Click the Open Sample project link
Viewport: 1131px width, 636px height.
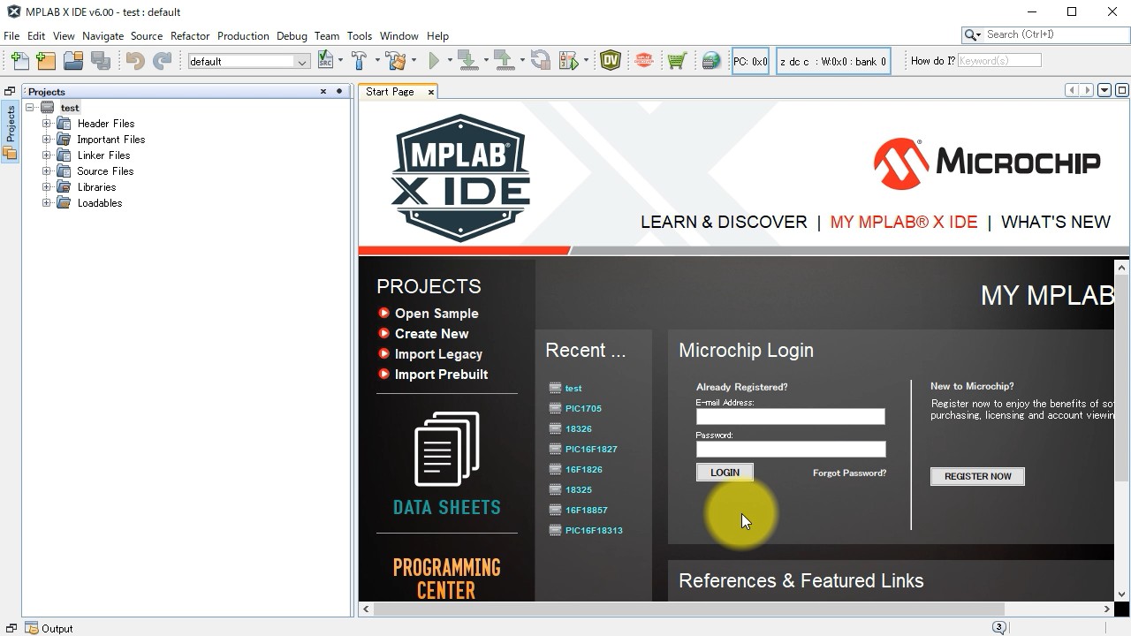436,314
